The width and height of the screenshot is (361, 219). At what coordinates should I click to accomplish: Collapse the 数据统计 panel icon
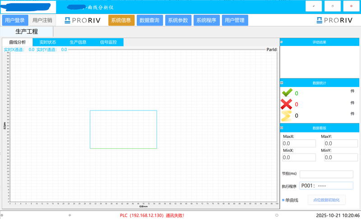[282, 83]
